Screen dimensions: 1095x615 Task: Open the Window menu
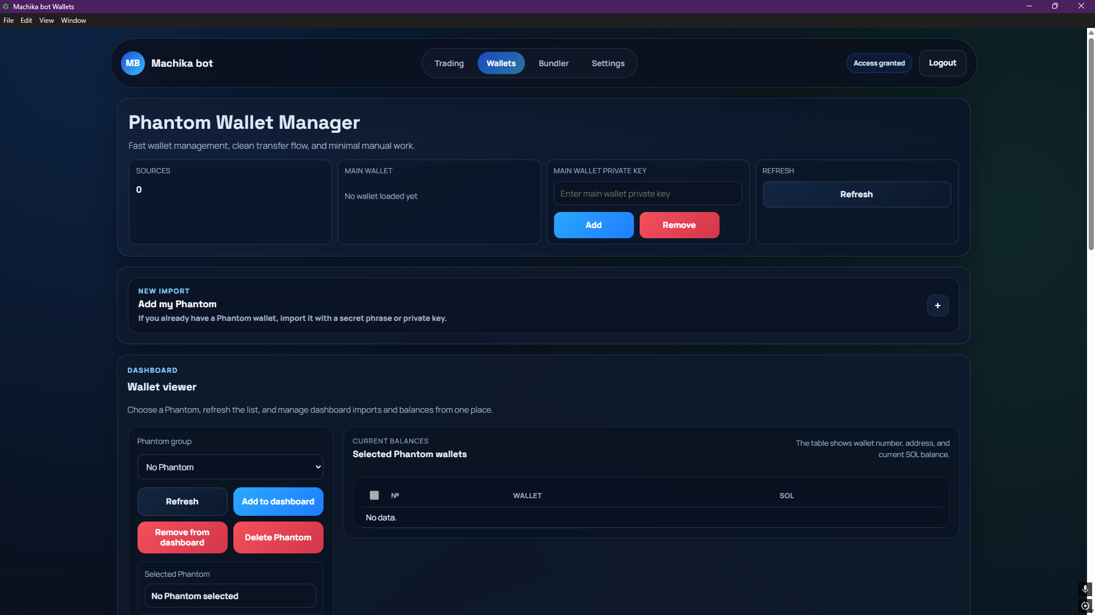coord(74,21)
